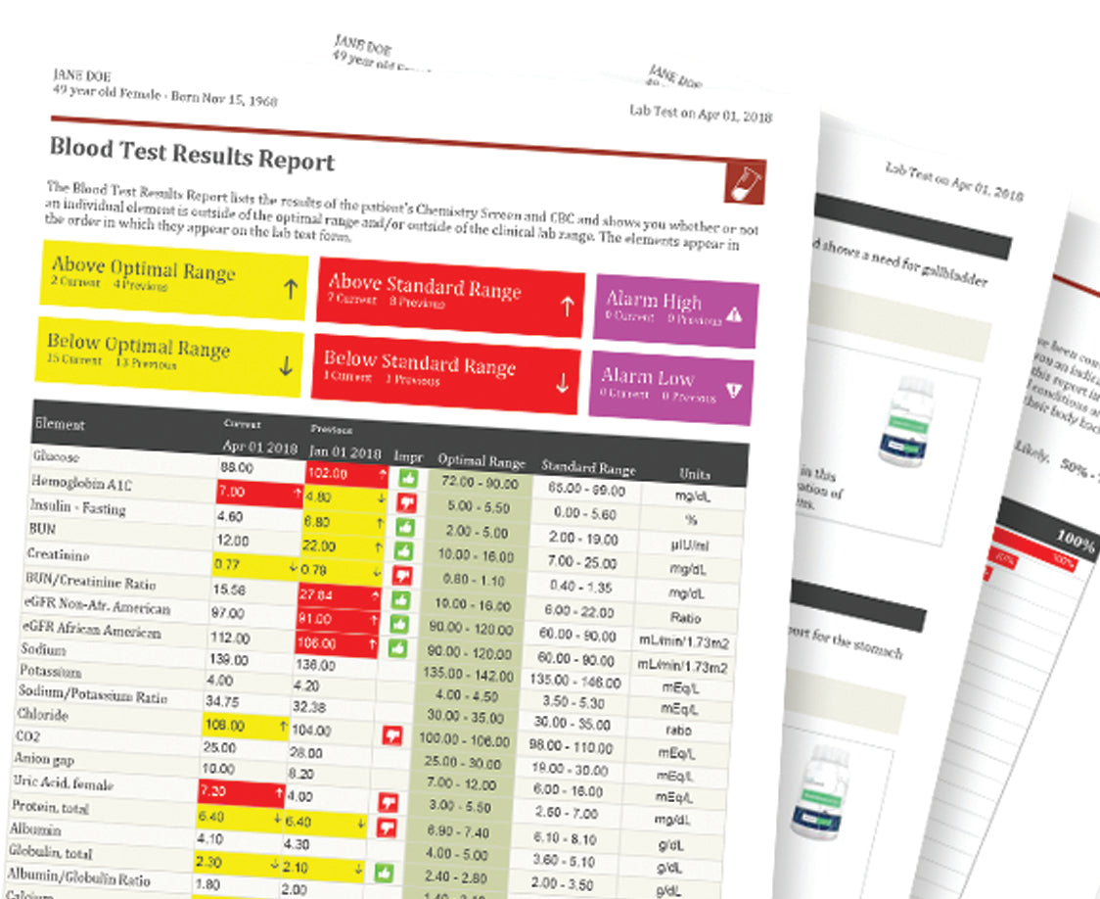The image size is (1100, 899).
Task: Click the thumbs-down icon in the Creatinine row
Action: (x=402, y=576)
